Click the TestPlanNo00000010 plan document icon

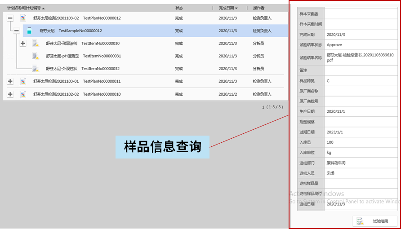23,94
